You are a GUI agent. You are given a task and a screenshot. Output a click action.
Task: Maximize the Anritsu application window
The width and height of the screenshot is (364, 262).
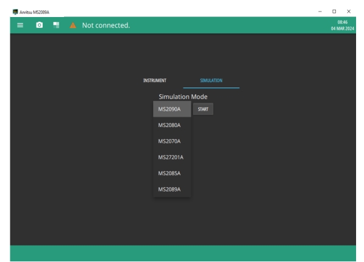click(334, 12)
